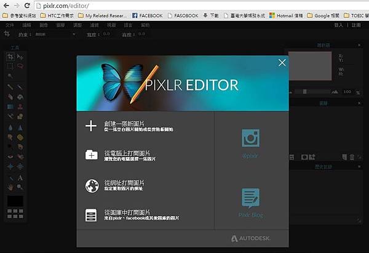
Task: Choose 創建一張新圖片 create new image
Action: [x=129, y=126]
